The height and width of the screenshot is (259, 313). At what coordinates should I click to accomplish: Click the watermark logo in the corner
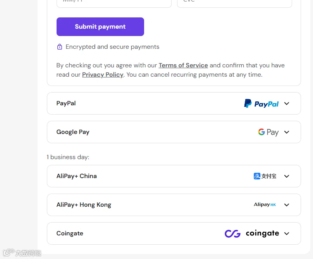tap(22, 253)
